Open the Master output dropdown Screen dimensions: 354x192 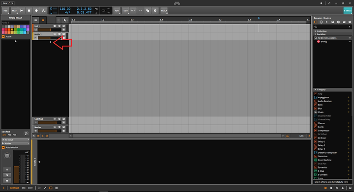coord(16,143)
